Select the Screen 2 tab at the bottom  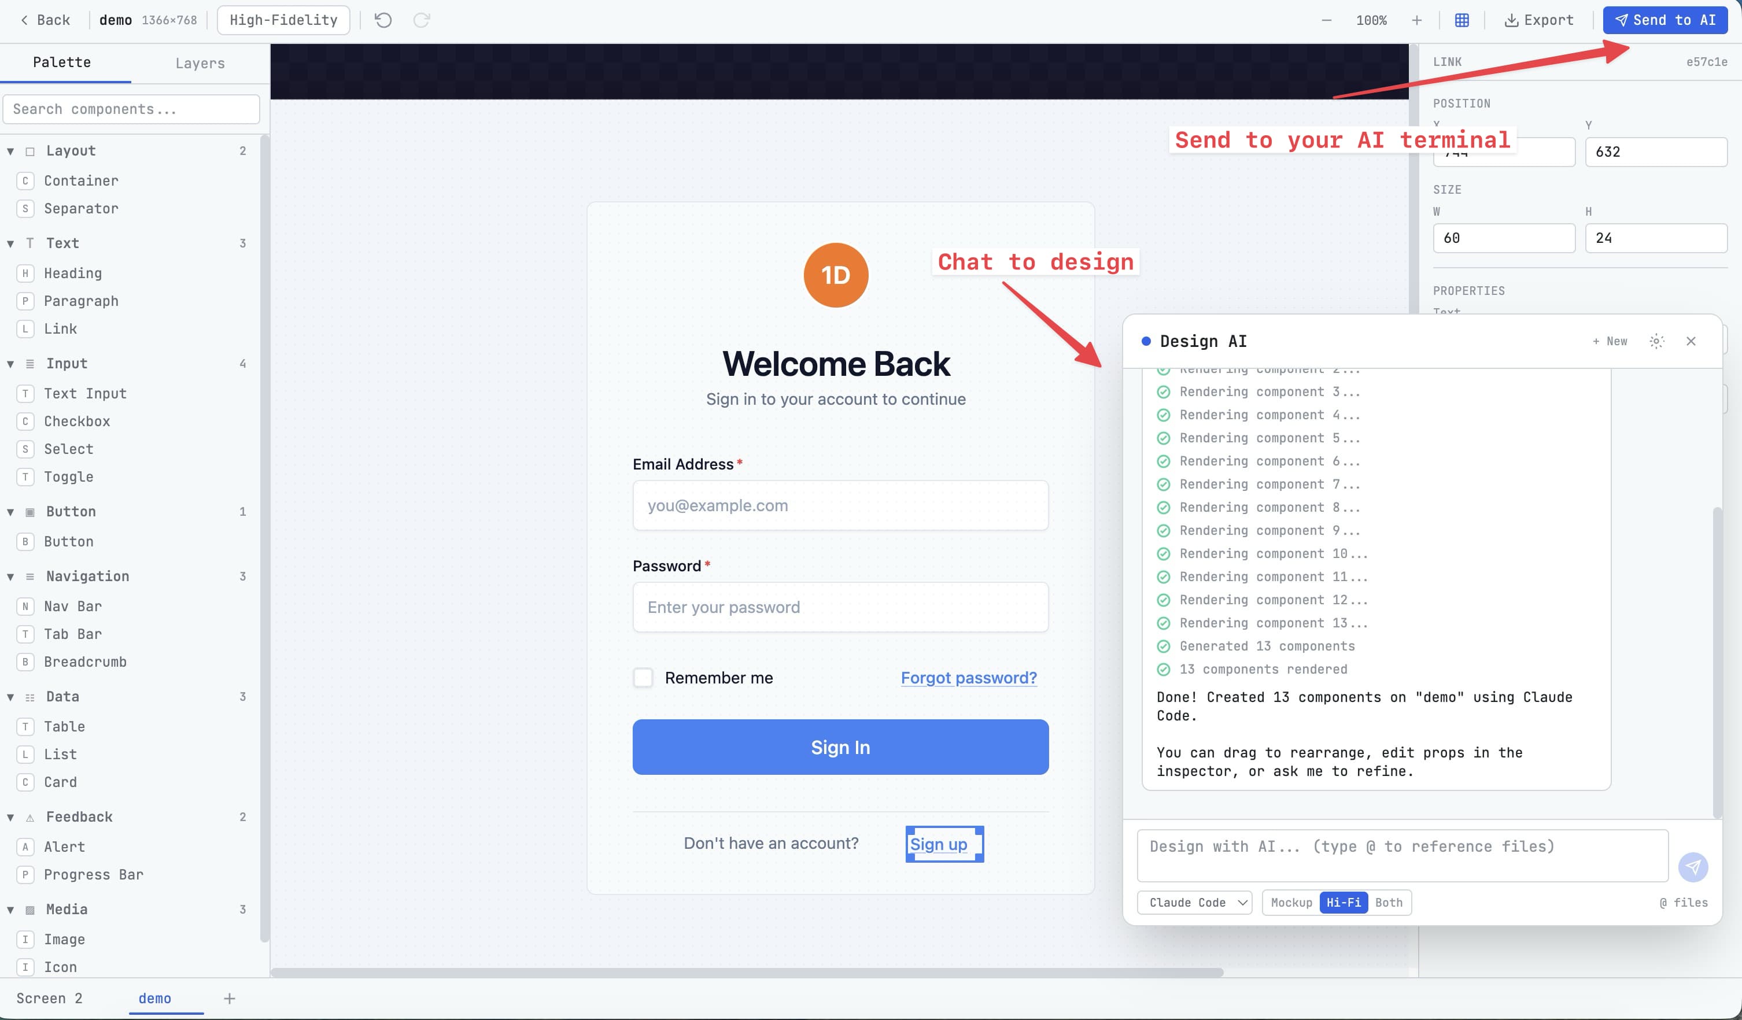pyautogui.click(x=49, y=998)
